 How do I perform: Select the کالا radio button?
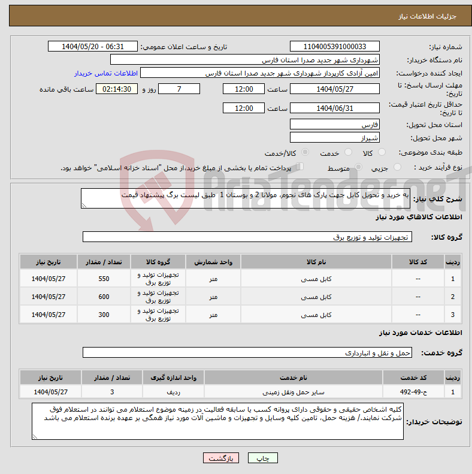(382, 152)
